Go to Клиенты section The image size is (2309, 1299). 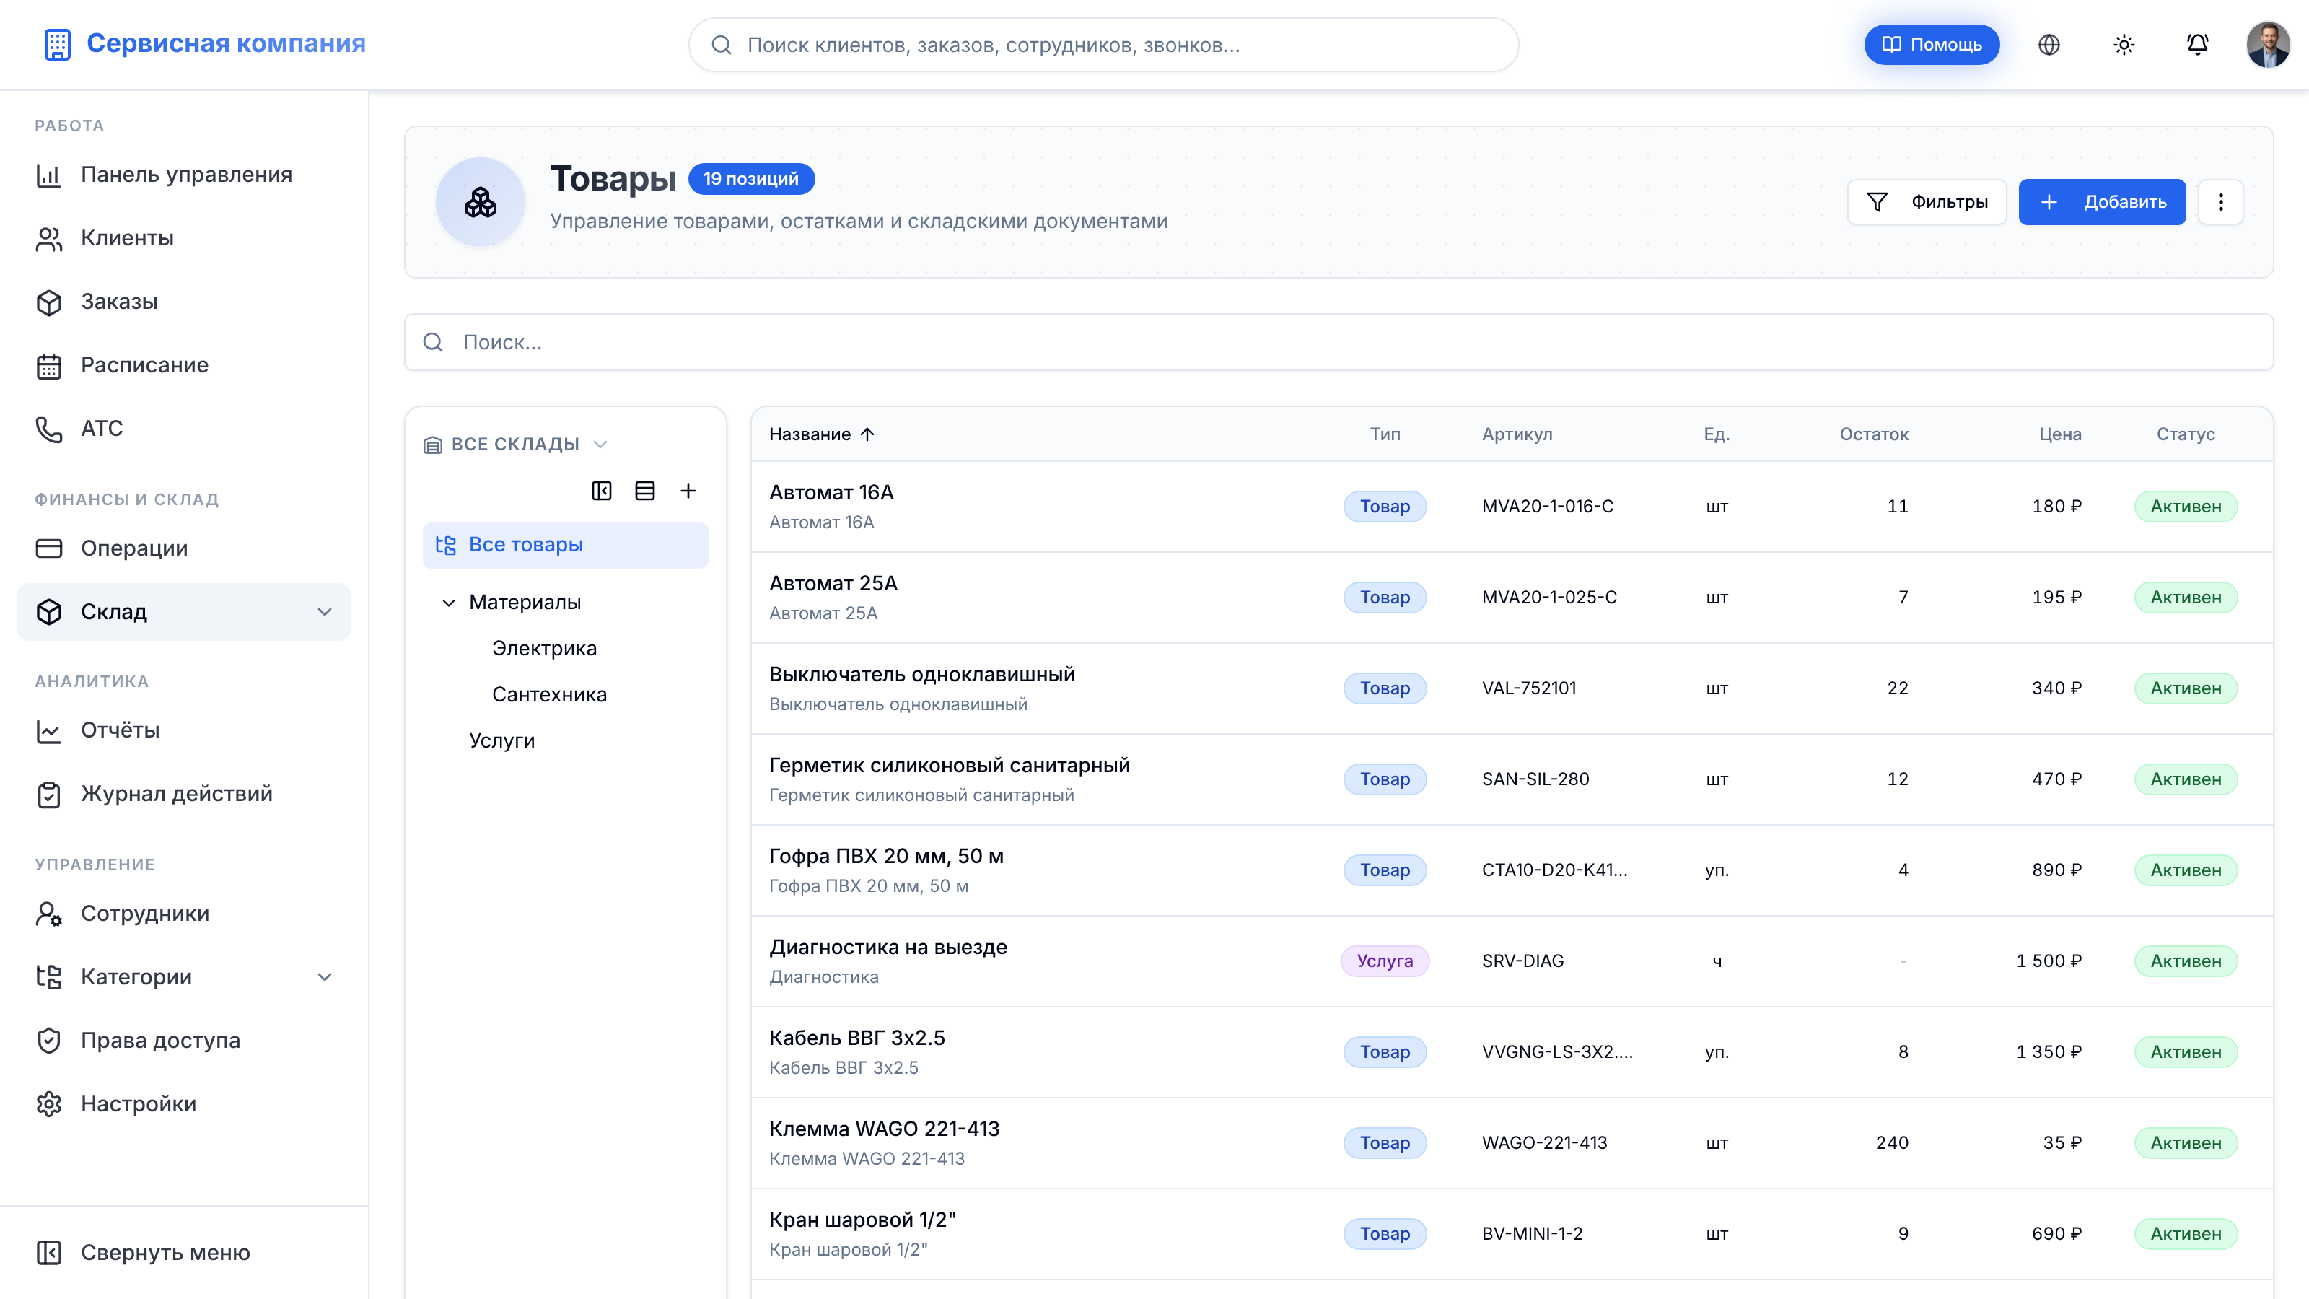tap(184, 238)
